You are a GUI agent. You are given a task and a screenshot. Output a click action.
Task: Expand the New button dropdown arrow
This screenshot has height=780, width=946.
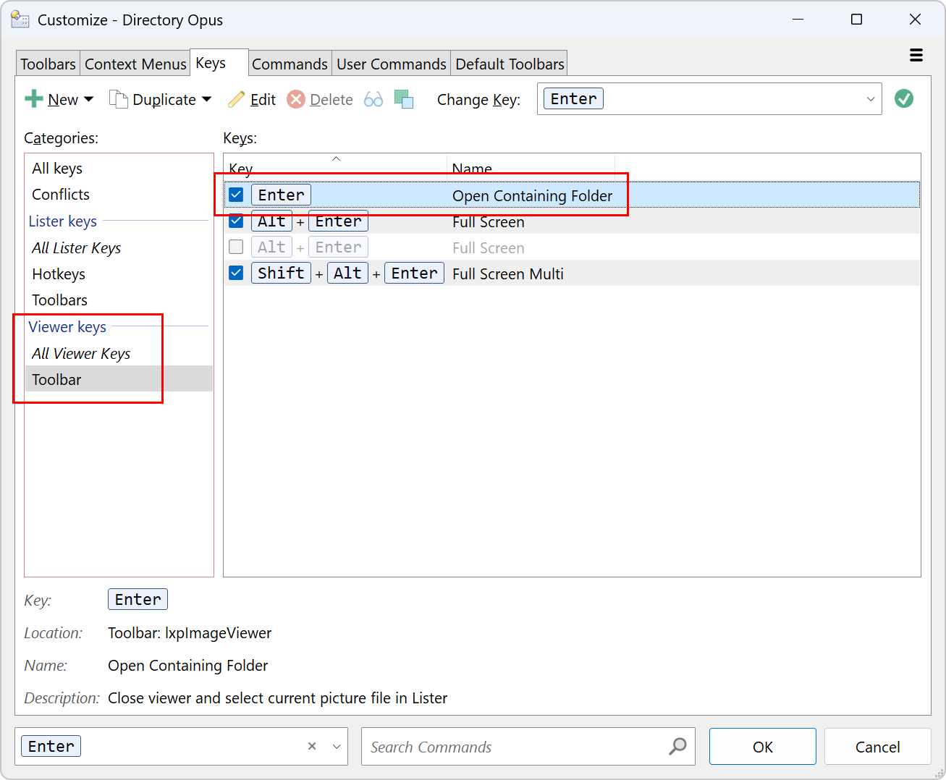[x=89, y=99]
